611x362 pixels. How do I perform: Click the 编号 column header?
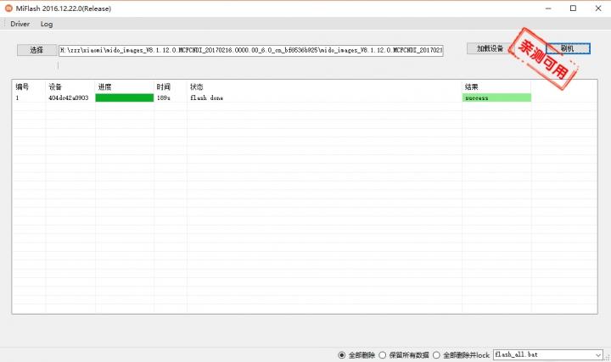point(22,86)
